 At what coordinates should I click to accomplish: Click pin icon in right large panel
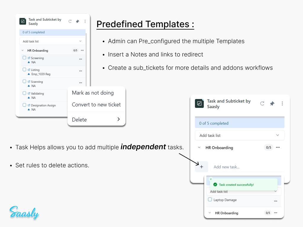pyautogui.click(x=272, y=103)
